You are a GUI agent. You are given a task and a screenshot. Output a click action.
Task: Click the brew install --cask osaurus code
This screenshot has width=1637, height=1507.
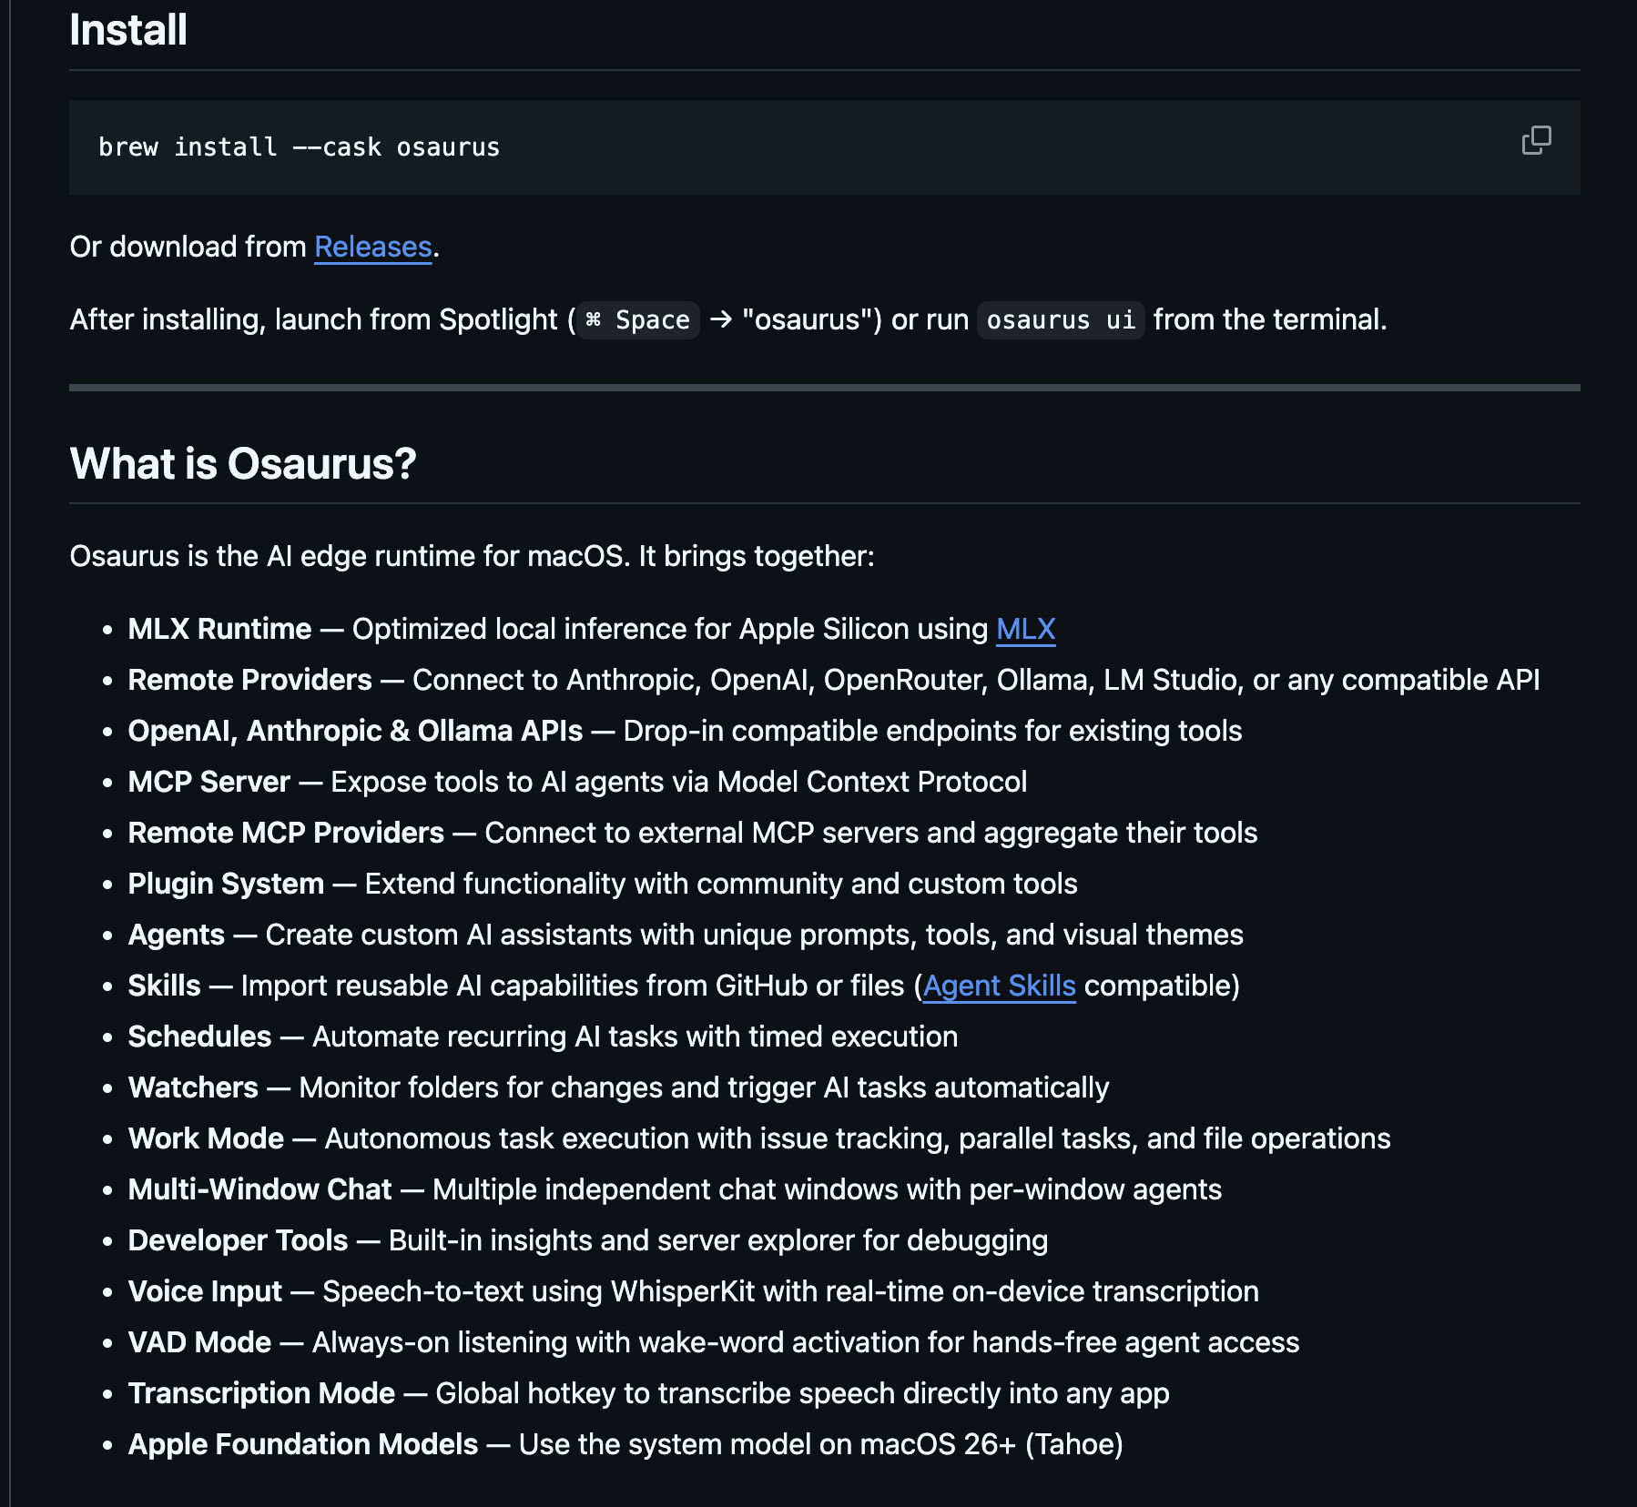(x=299, y=147)
